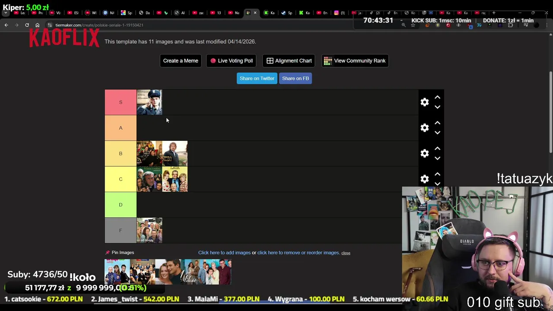The height and width of the screenshot is (311, 553).
Task: Click the page vertical scrollbar
Action: point(550,112)
